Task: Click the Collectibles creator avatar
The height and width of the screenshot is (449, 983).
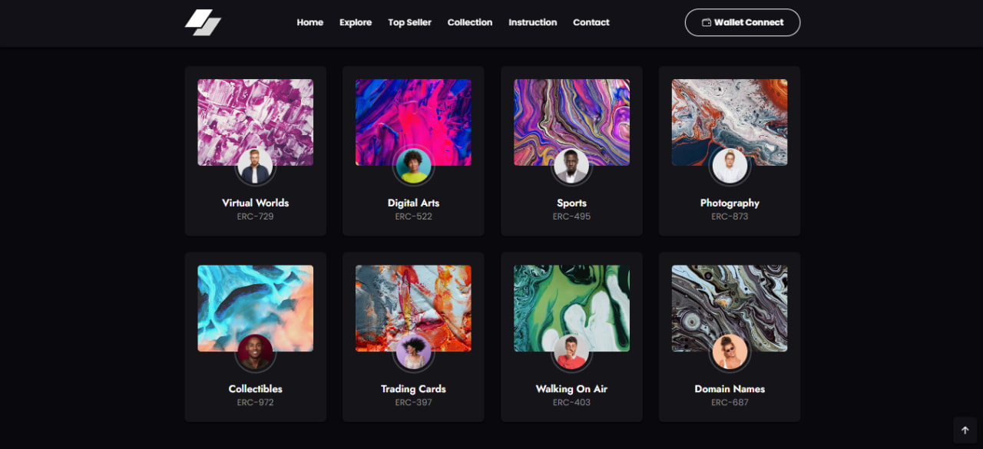Action: click(255, 352)
